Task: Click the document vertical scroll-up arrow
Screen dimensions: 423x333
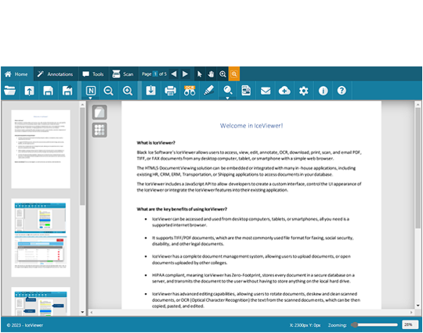Action: coord(418,105)
